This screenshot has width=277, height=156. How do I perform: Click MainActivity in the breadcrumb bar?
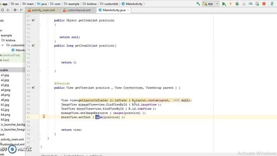132,4
